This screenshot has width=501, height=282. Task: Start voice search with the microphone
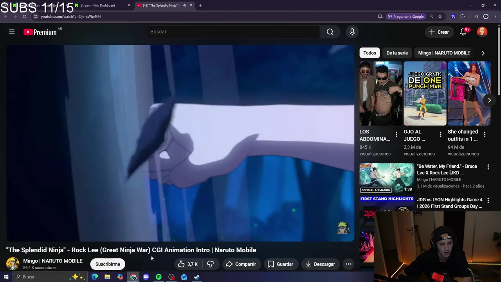click(352, 32)
